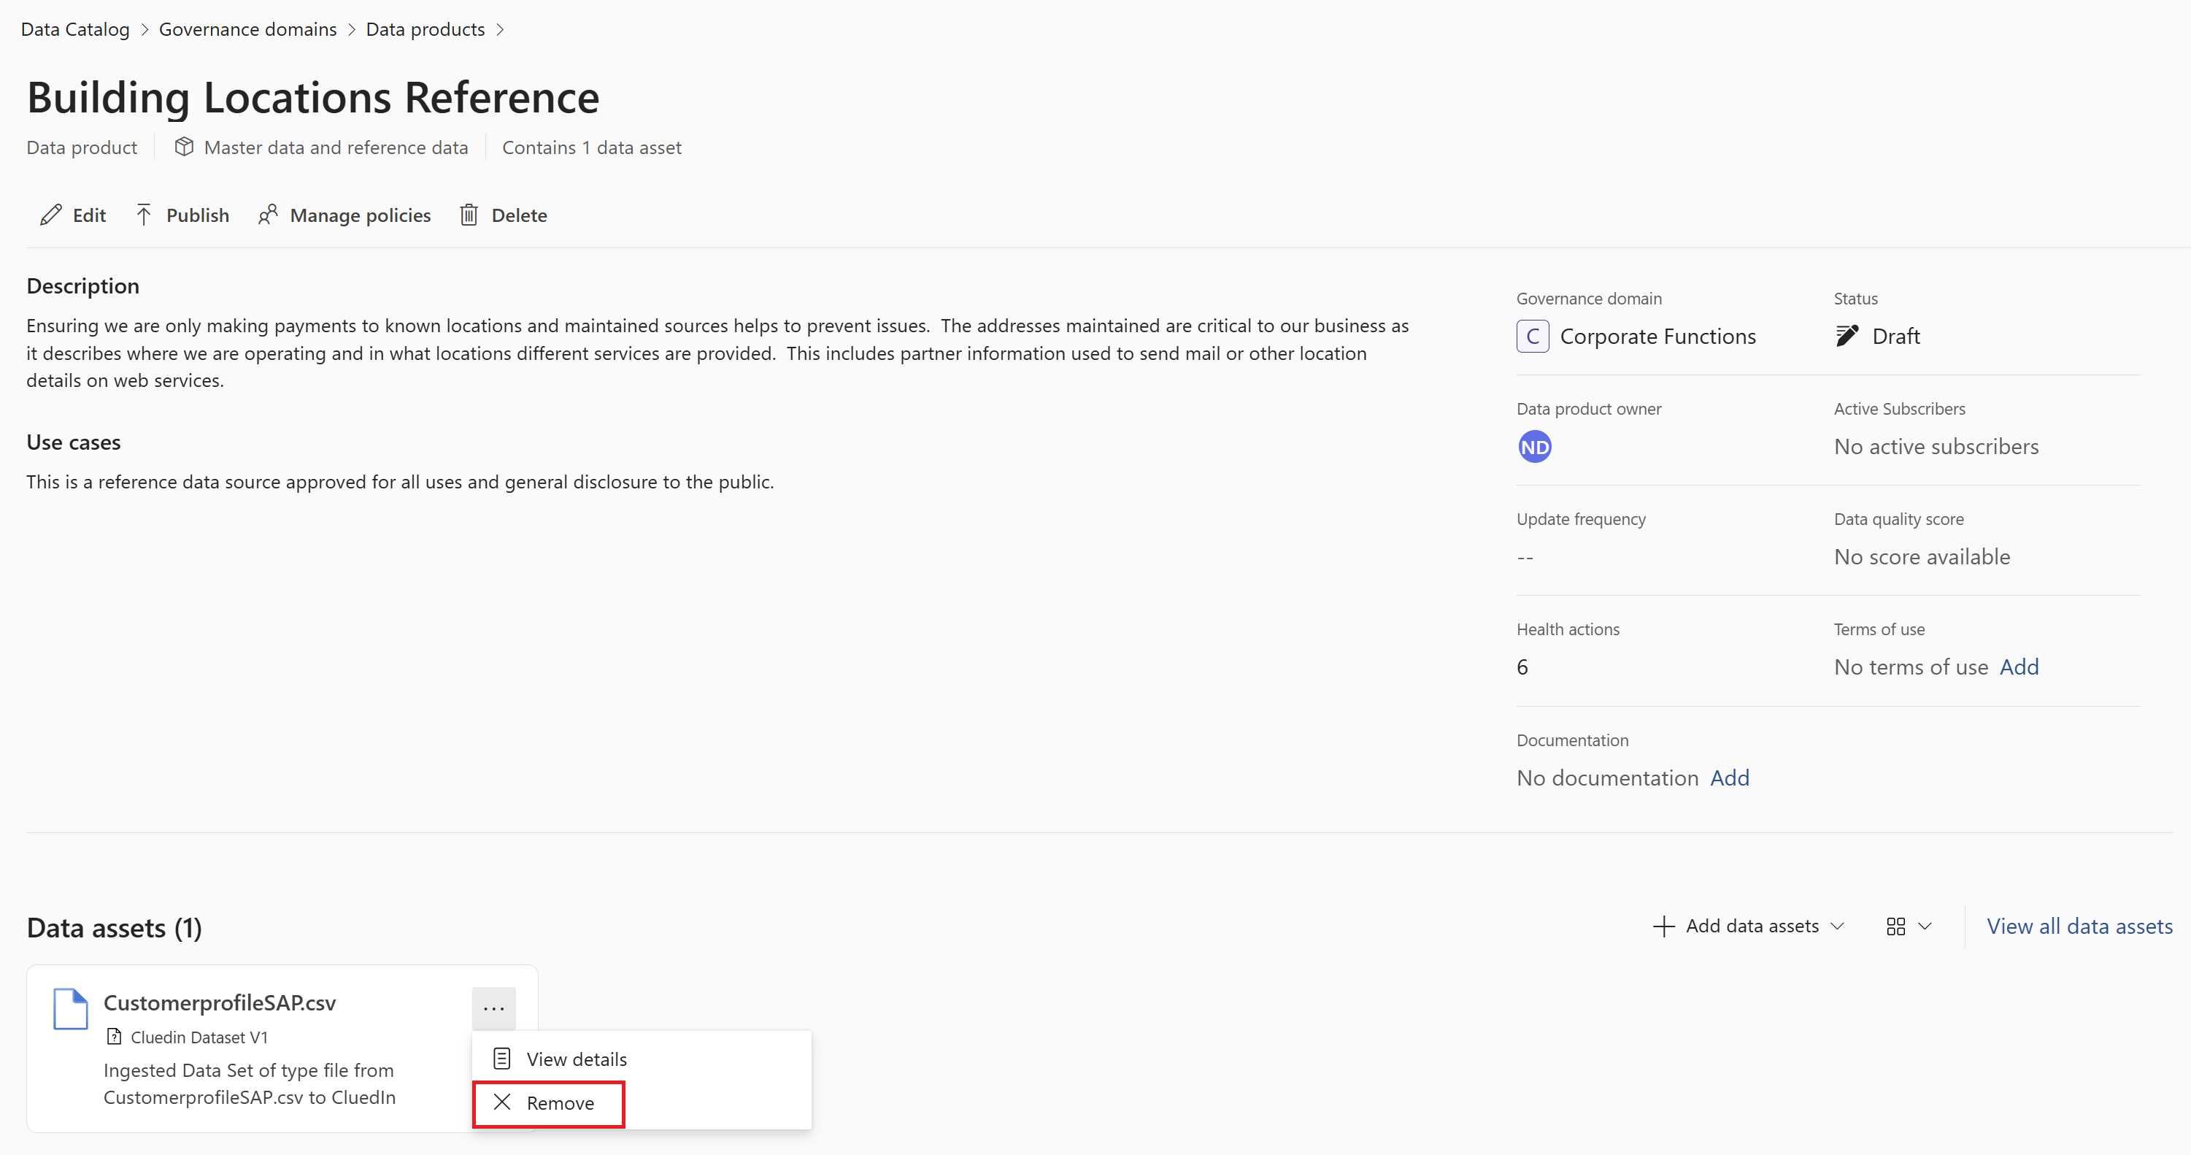Open the CustomerprofileSAP.csv asset title
Screen dimensions: 2191x1155
(x=220, y=1002)
